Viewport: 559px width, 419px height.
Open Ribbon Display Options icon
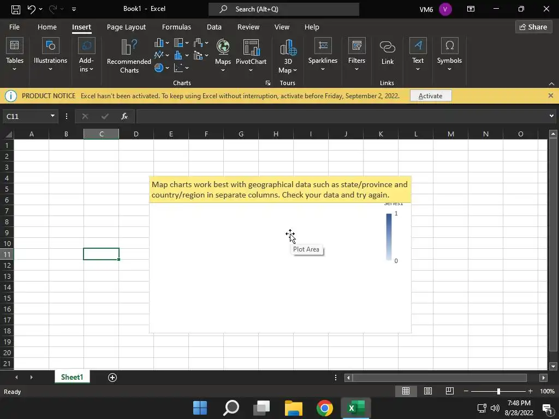pos(471,9)
